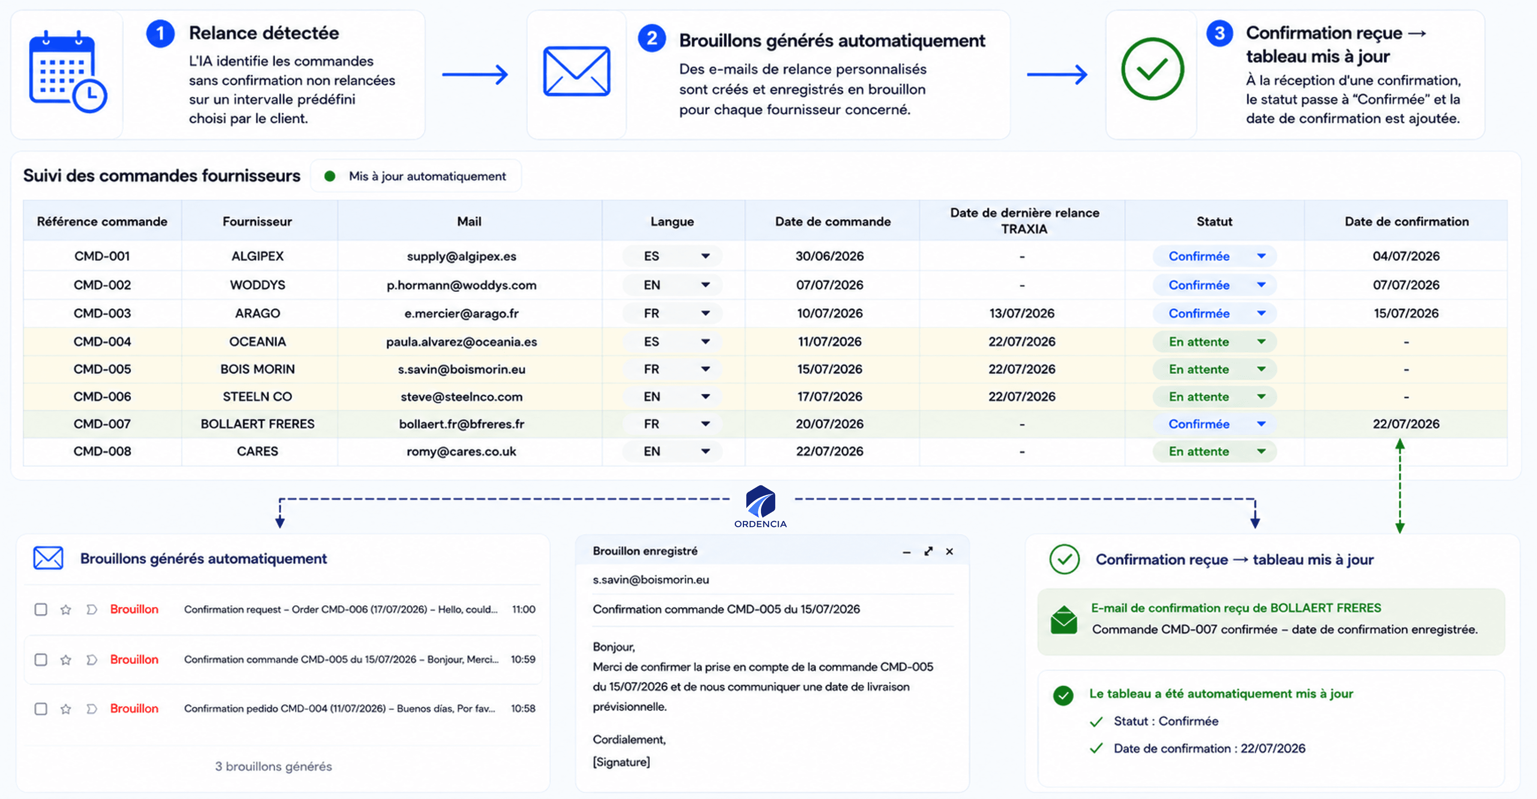This screenshot has height=799, width=1537.
Task: Click the ORDENCIA logo
Action: click(x=760, y=507)
